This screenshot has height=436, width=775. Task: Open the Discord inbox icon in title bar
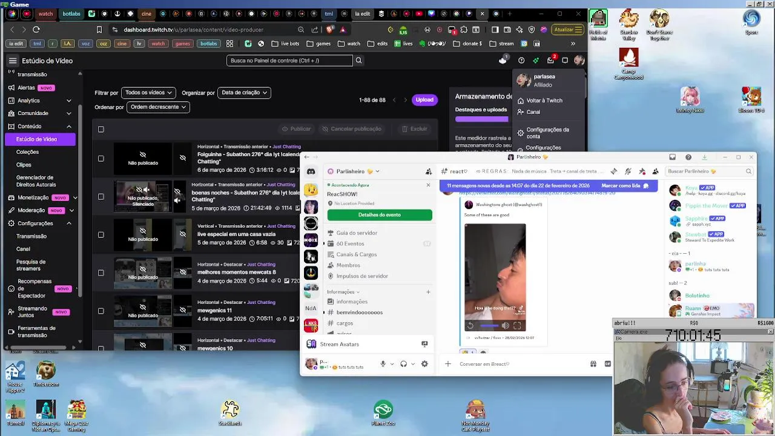coord(673,157)
